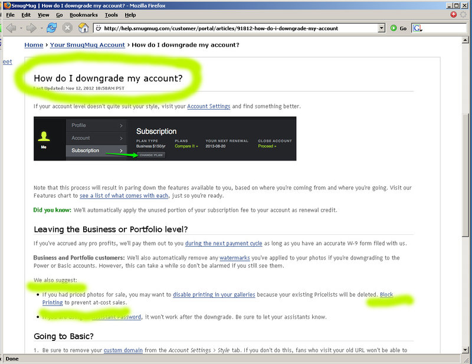The image size is (472, 364).
Task: Go to the Home page icon
Action: click(83, 28)
